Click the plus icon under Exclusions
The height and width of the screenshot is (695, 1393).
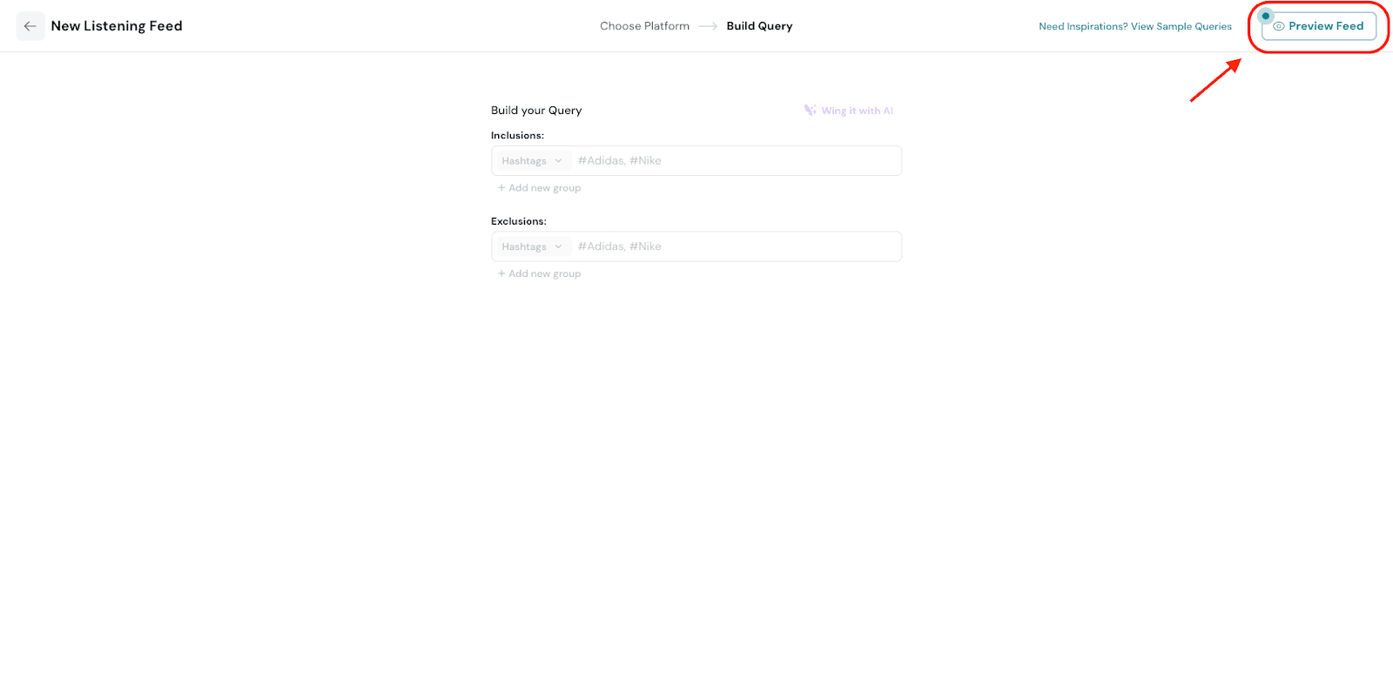pos(501,273)
